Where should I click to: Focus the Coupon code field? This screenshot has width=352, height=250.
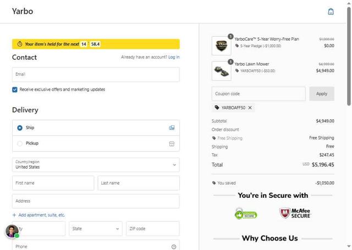[258, 94]
